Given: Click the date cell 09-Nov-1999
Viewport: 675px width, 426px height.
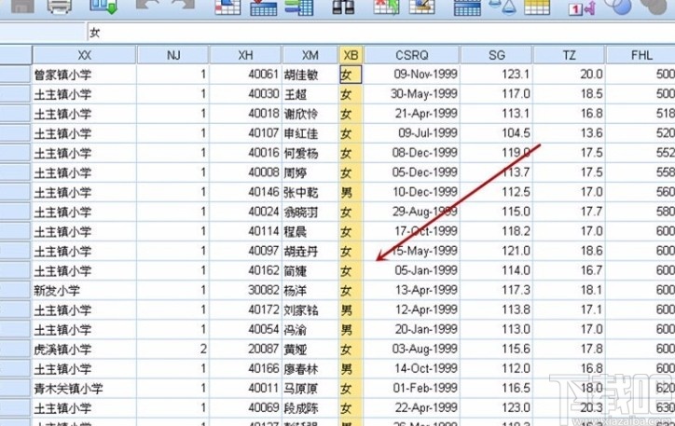Looking at the screenshot, I should (x=412, y=75).
